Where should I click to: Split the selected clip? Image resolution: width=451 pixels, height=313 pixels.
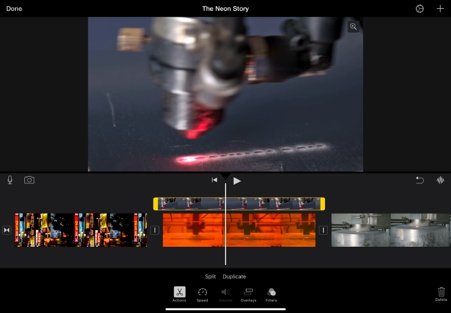click(210, 277)
